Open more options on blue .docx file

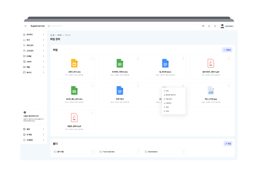(183, 58)
